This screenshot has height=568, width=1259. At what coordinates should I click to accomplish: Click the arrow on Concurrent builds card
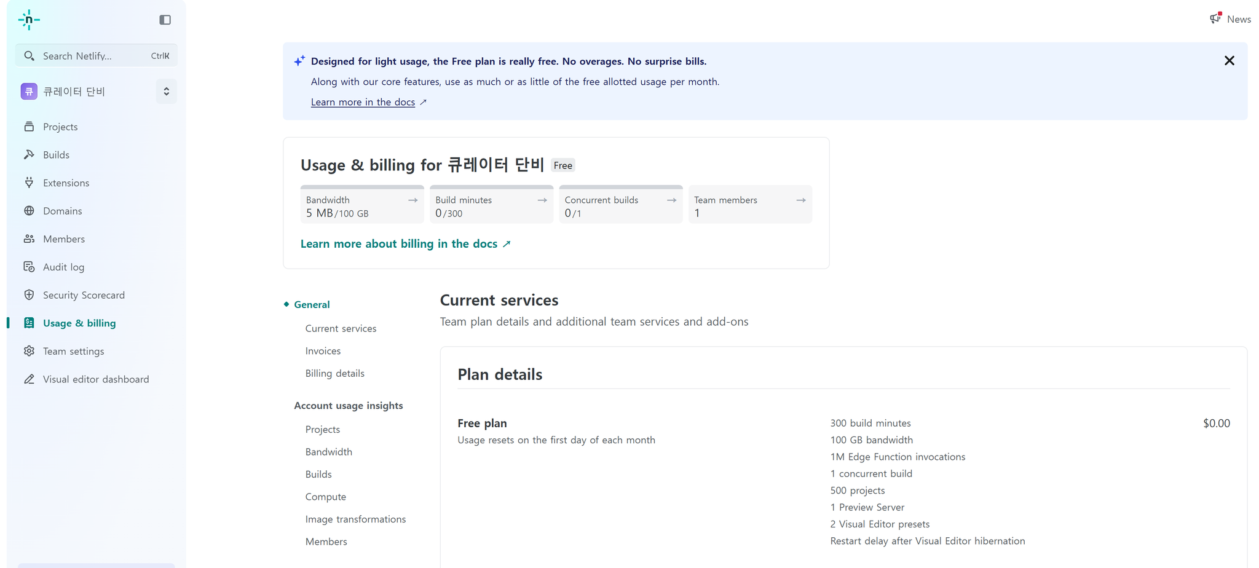coord(672,200)
